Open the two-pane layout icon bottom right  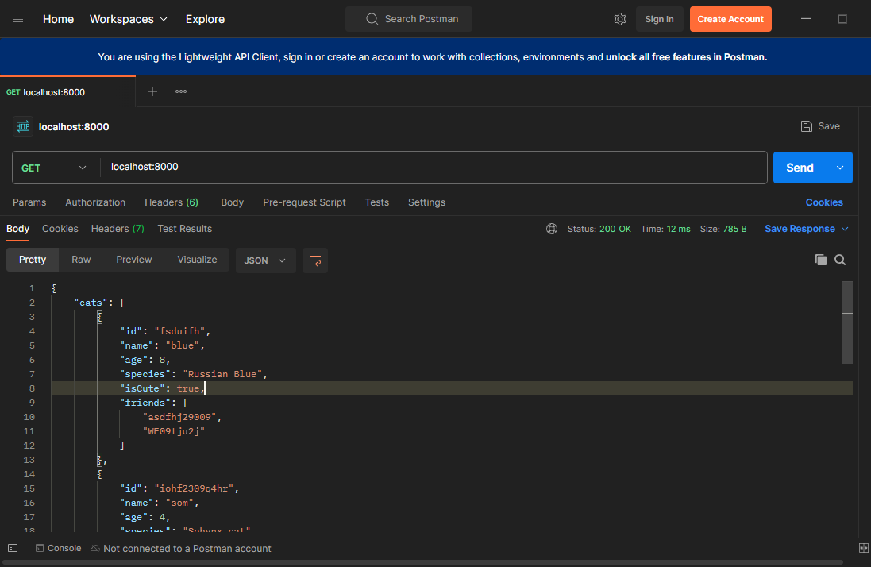coord(863,548)
